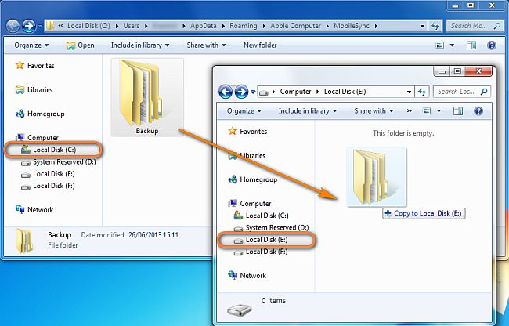Viewport: 509px width, 326px height.
Task: Show more toolbar commands in the E: window
Action: pos(409,111)
